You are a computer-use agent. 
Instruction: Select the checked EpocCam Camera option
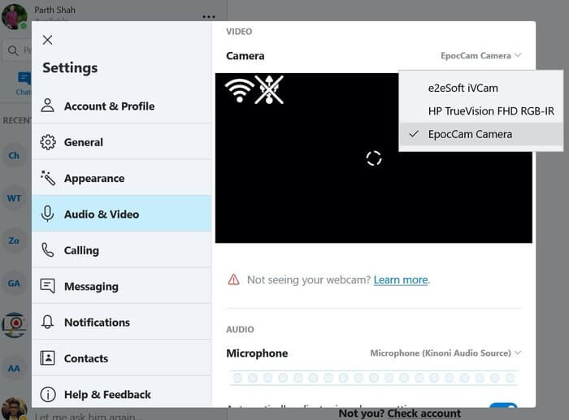pos(481,134)
